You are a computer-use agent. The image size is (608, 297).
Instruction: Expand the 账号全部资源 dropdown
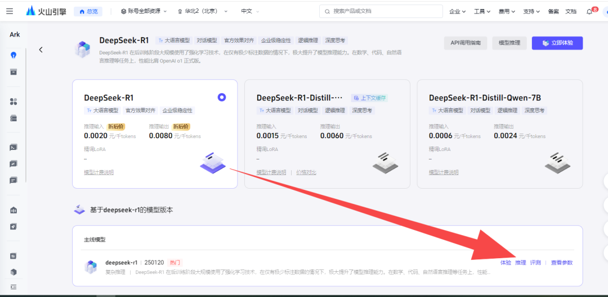tap(144, 11)
